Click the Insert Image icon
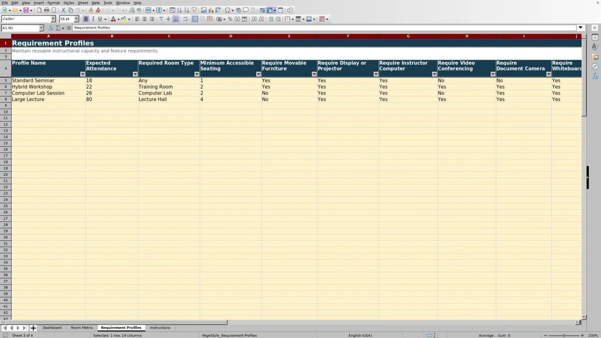The image size is (601, 338). tap(204, 10)
